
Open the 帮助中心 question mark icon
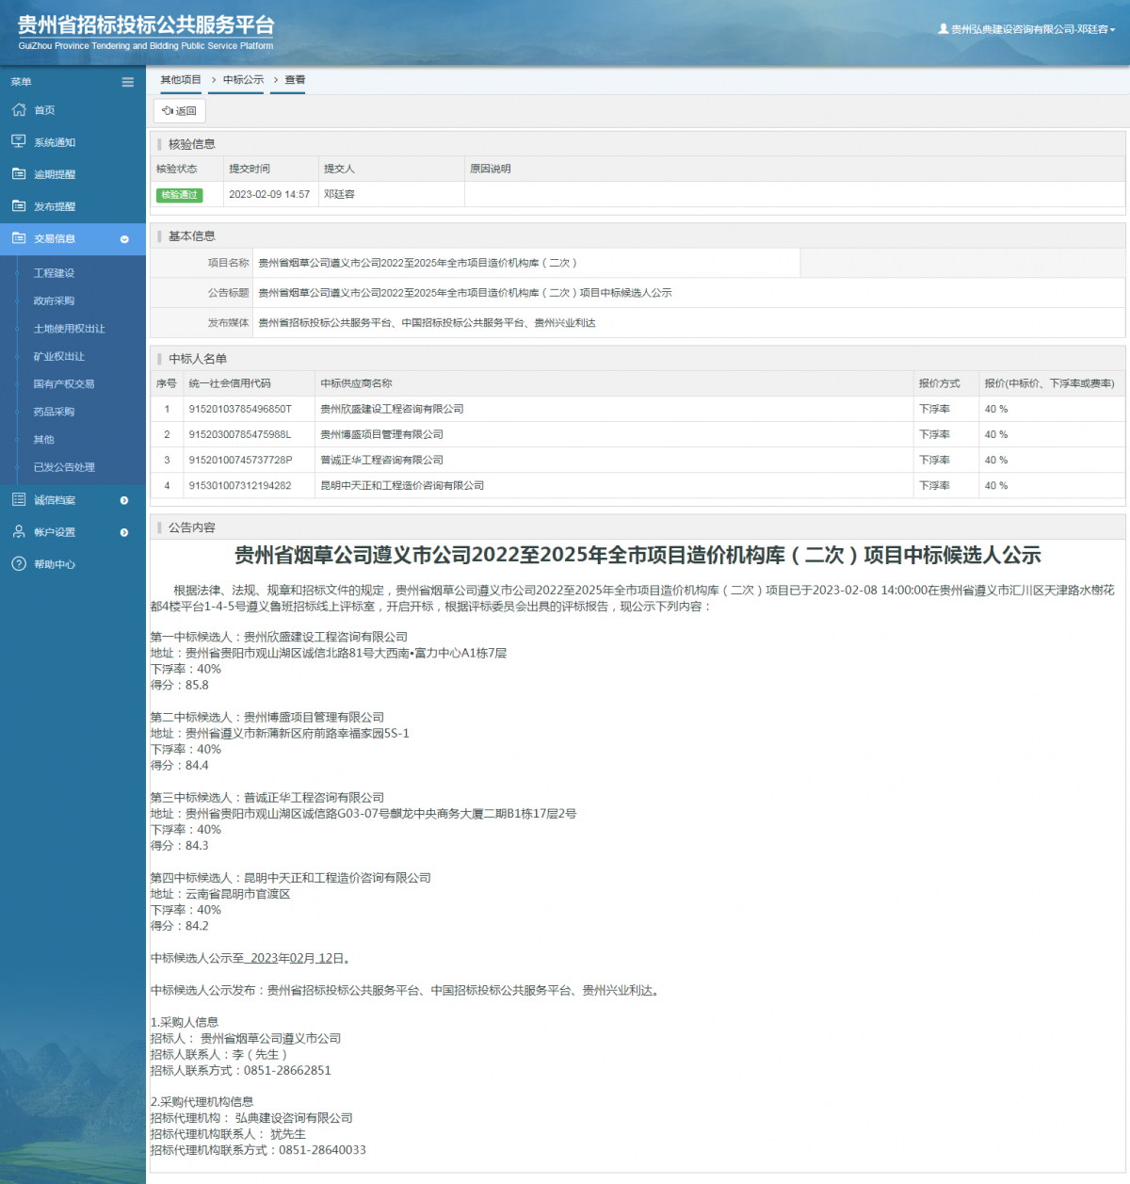(x=19, y=563)
